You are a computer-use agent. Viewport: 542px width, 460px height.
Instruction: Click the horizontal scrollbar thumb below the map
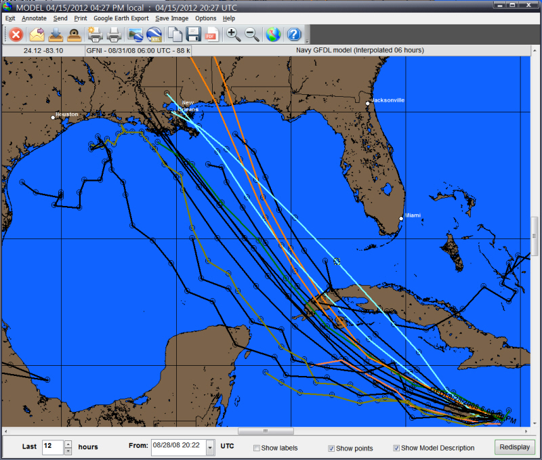point(265,431)
